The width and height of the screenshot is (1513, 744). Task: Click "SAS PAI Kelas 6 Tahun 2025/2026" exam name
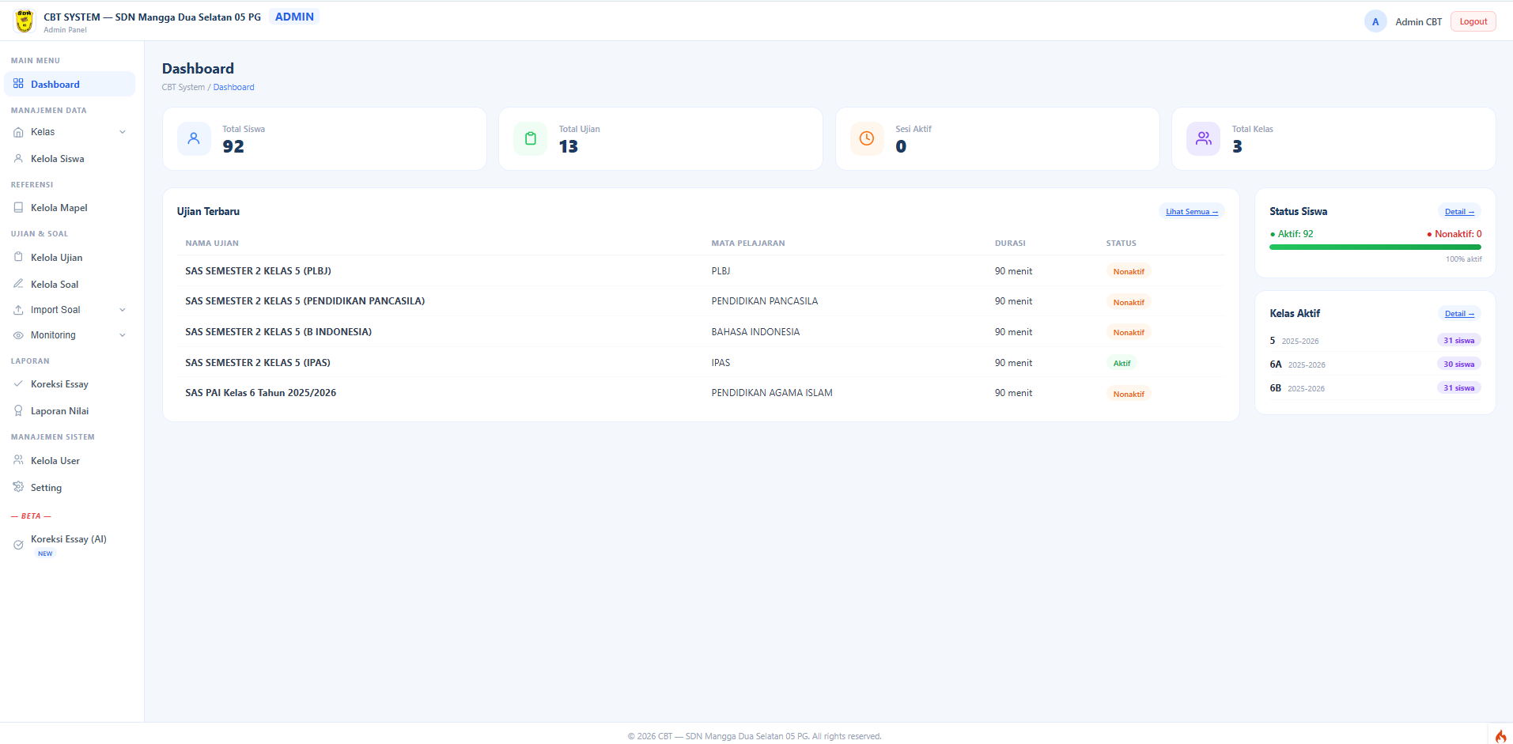pos(261,392)
